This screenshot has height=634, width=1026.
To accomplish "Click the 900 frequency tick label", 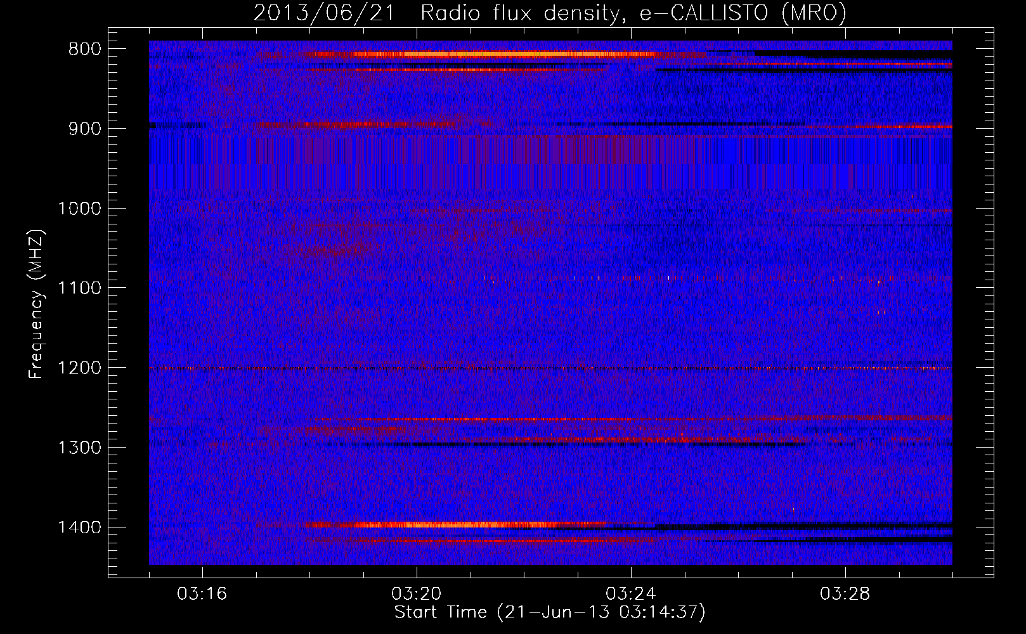I will click(x=84, y=129).
